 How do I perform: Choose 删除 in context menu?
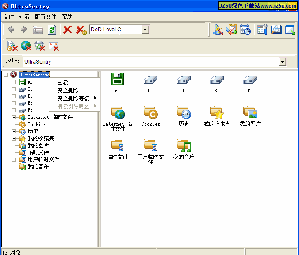pyautogui.click(x=74, y=83)
